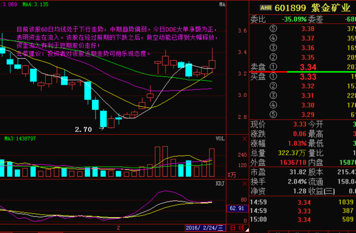Click stock name 紫金矿业 title

(330, 8)
